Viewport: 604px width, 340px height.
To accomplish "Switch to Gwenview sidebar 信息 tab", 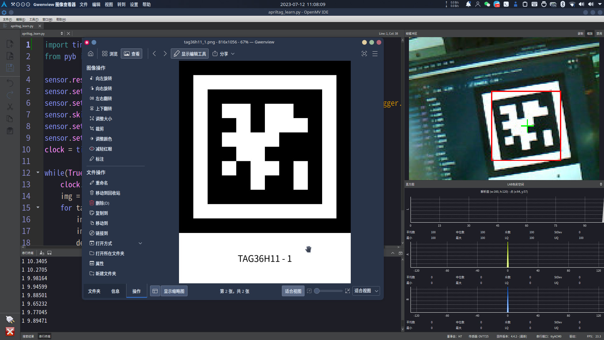I will point(115,291).
